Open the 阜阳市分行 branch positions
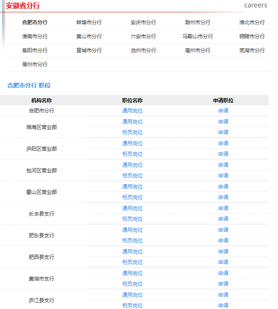This screenshot has width=278, height=309. [35, 51]
